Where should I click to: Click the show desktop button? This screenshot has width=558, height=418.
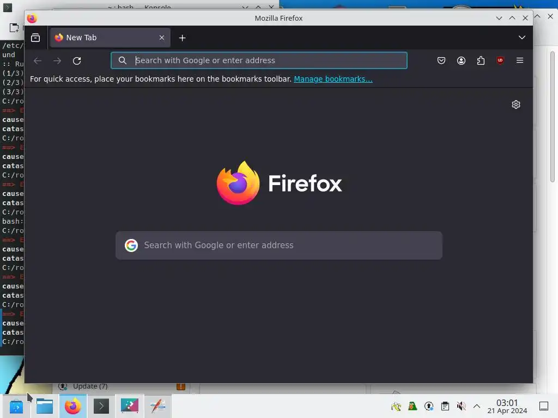pos(544,406)
